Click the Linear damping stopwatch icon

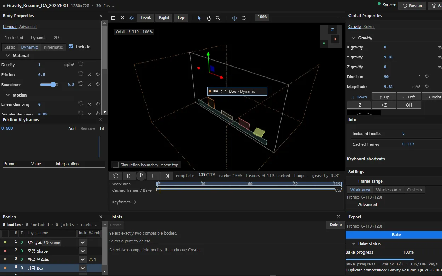pos(98,104)
